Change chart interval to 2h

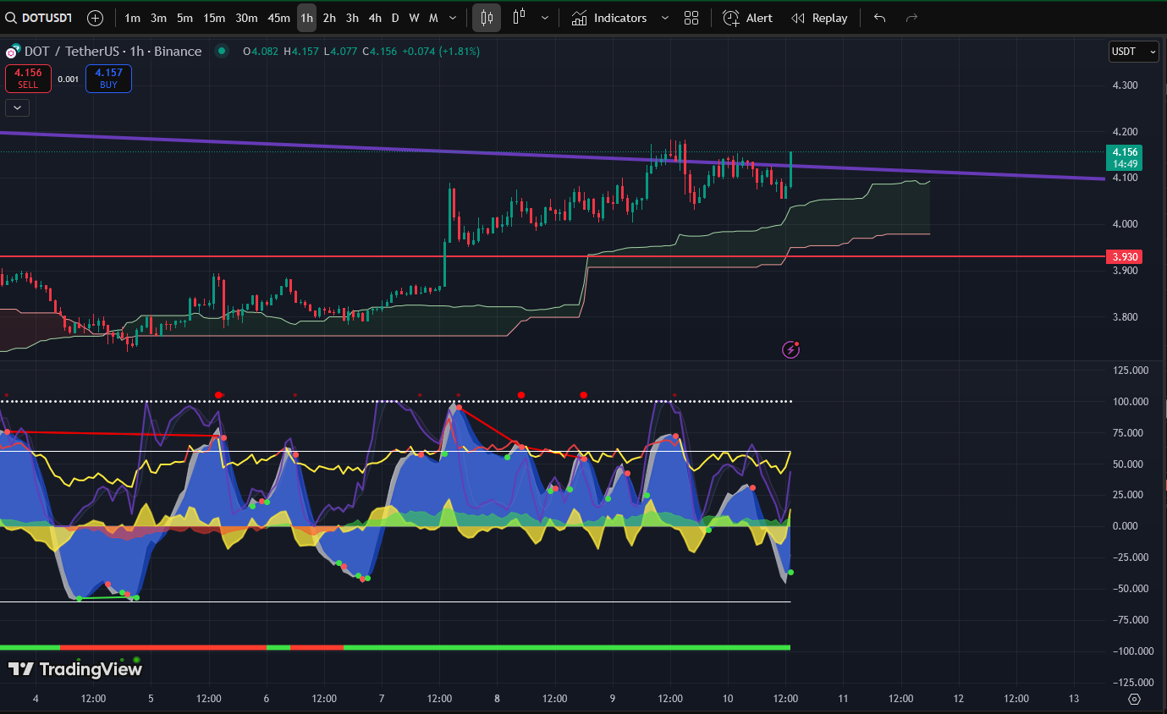[329, 18]
